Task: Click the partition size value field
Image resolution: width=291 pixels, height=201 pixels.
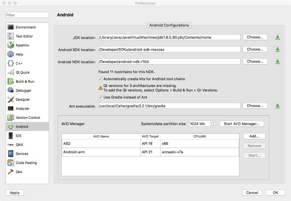Action: 200,124
